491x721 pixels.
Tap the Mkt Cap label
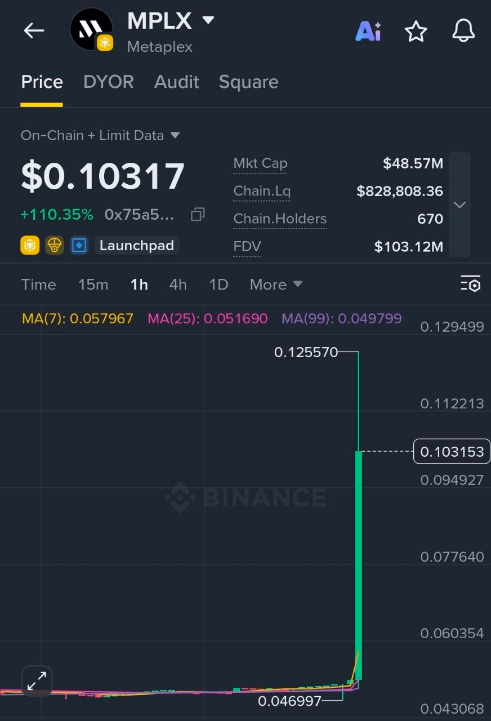pyautogui.click(x=260, y=163)
